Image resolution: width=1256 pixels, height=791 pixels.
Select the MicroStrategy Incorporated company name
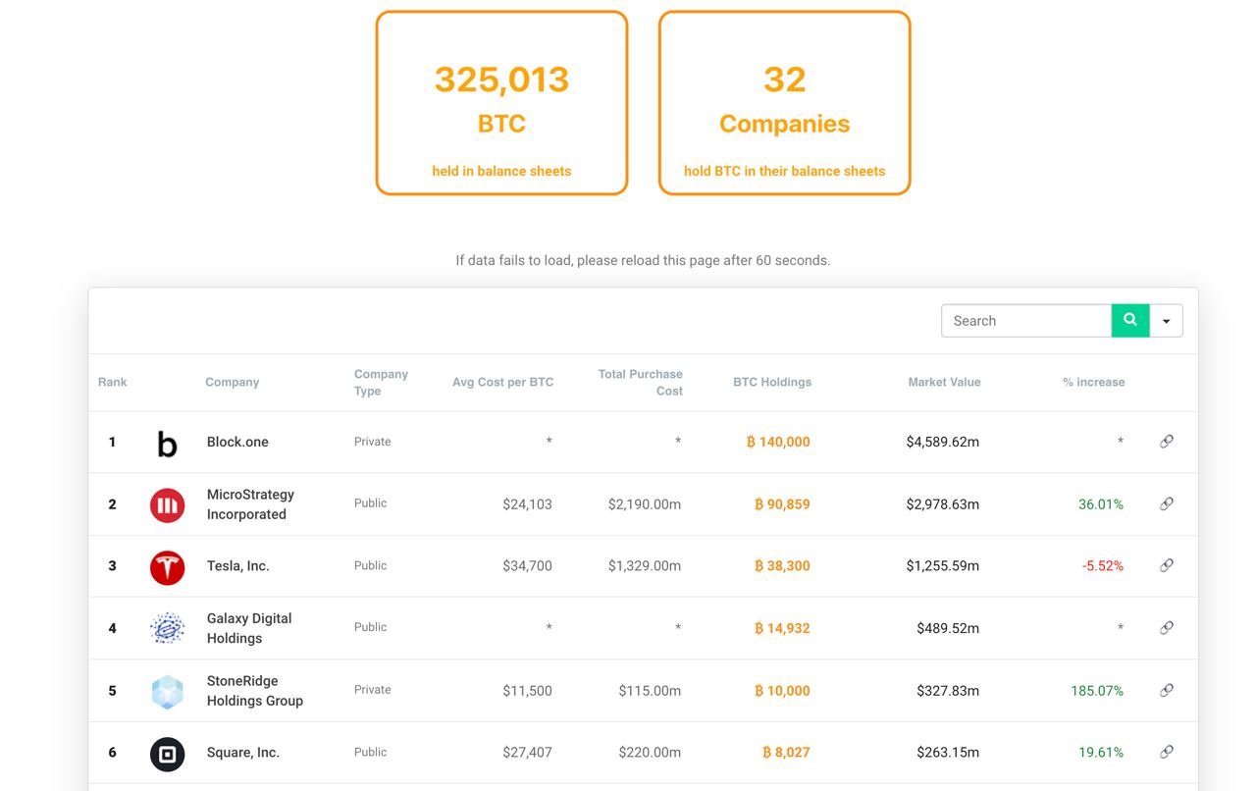tap(250, 504)
